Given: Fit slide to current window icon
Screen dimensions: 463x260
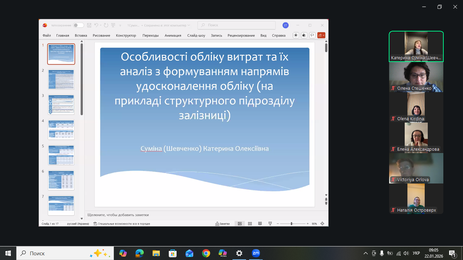Looking at the screenshot, I should [322, 224].
